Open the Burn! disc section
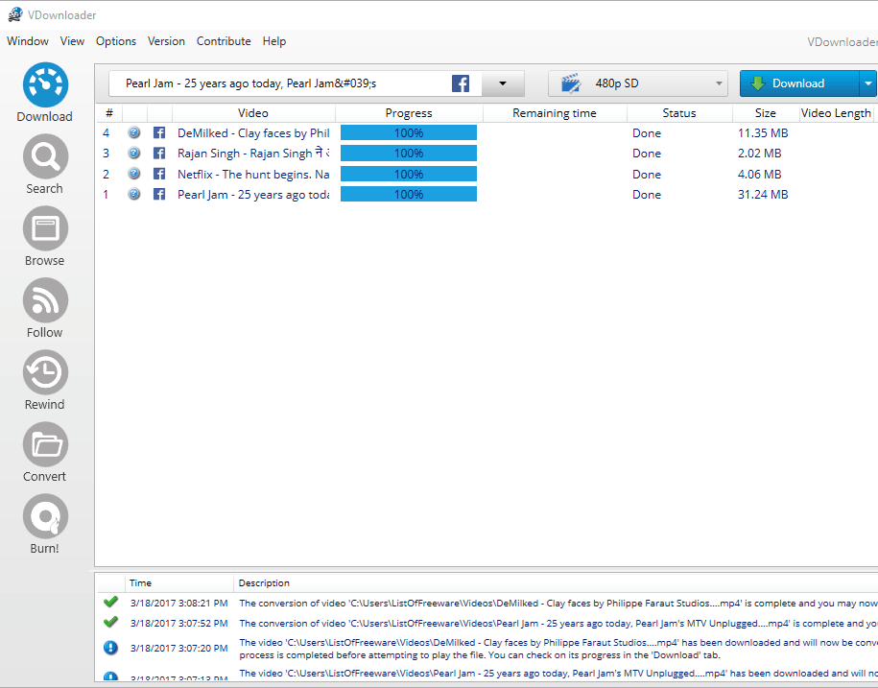The width and height of the screenshot is (878, 688). pyautogui.click(x=45, y=525)
